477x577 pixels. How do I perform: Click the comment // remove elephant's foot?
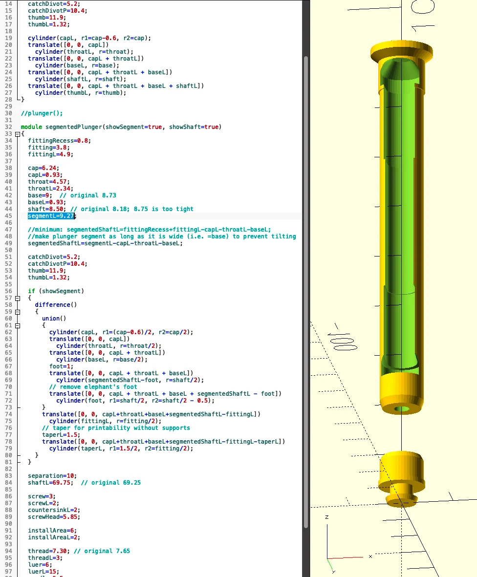[x=93, y=387]
